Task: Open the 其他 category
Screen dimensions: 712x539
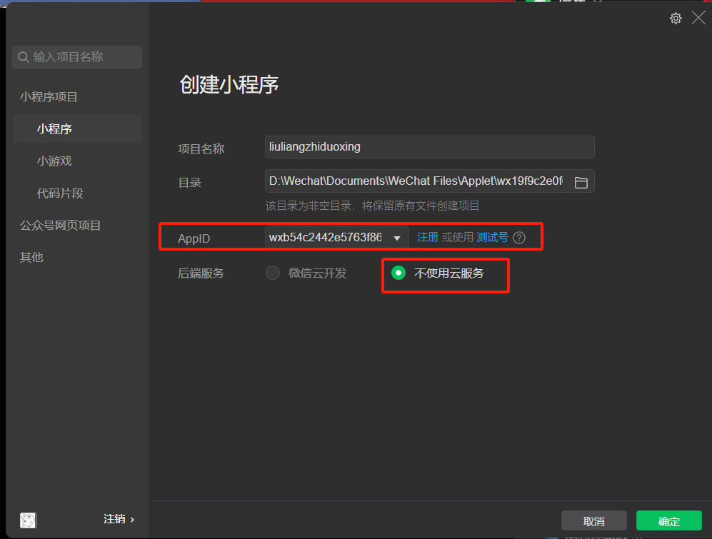Action: (x=31, y=258)
